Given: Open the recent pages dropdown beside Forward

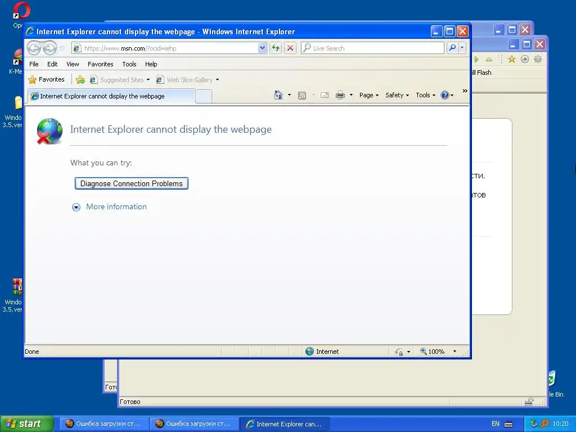Looking at the screenshot, I should coord(62,48).
